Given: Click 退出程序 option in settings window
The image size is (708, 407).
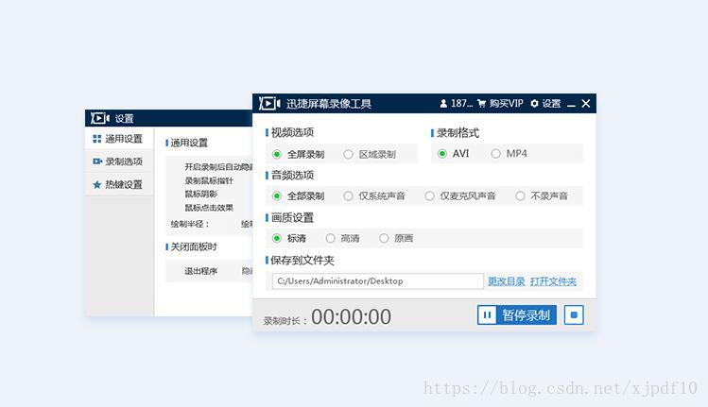Looking at the screenshot, I should click(201, 271).
